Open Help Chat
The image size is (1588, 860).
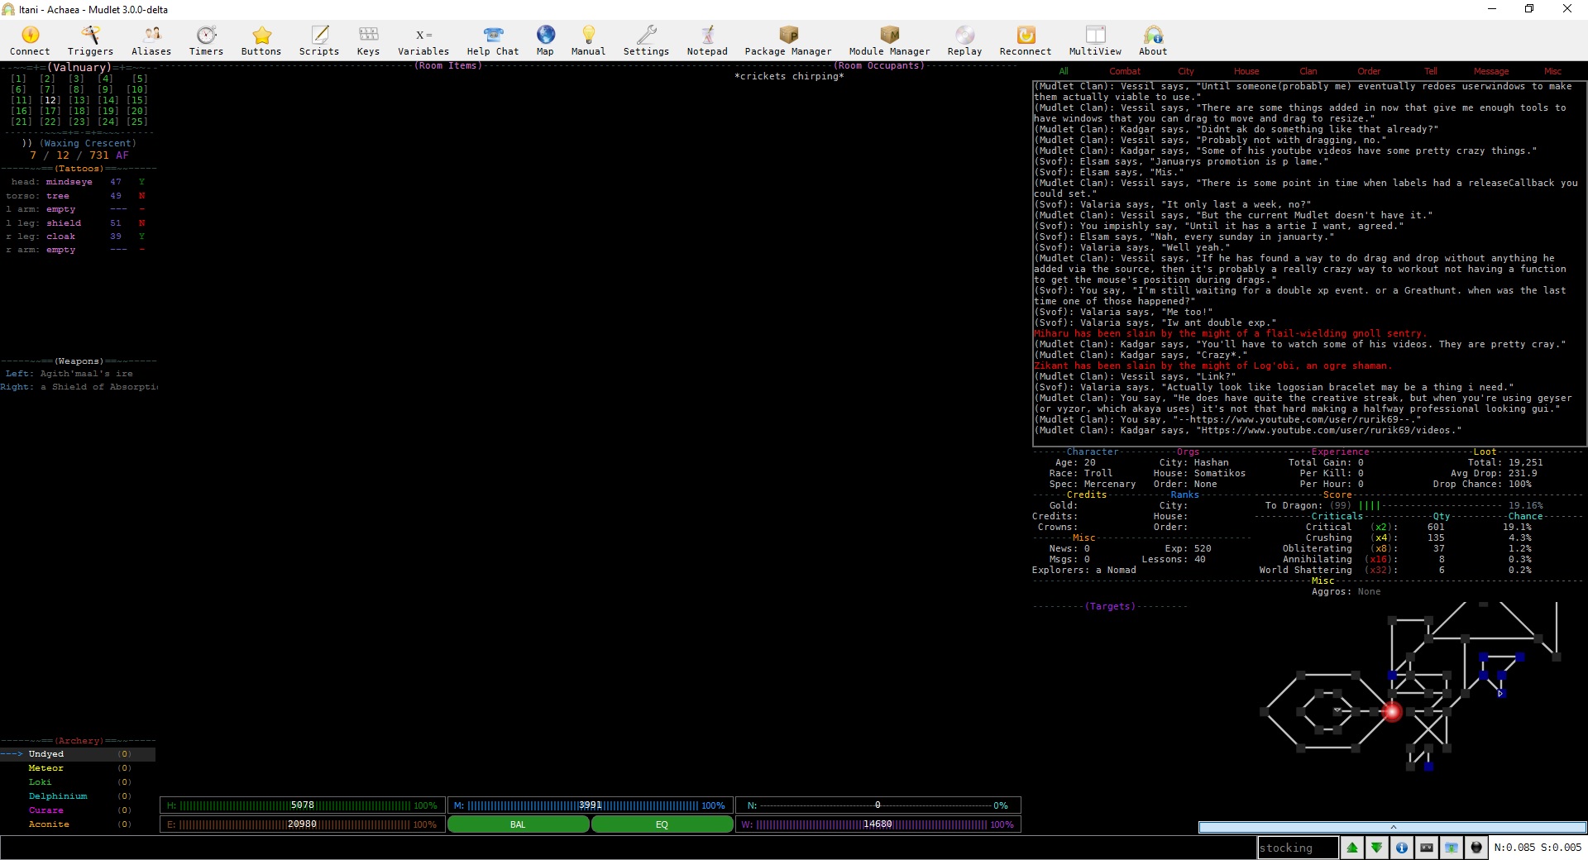493,41
